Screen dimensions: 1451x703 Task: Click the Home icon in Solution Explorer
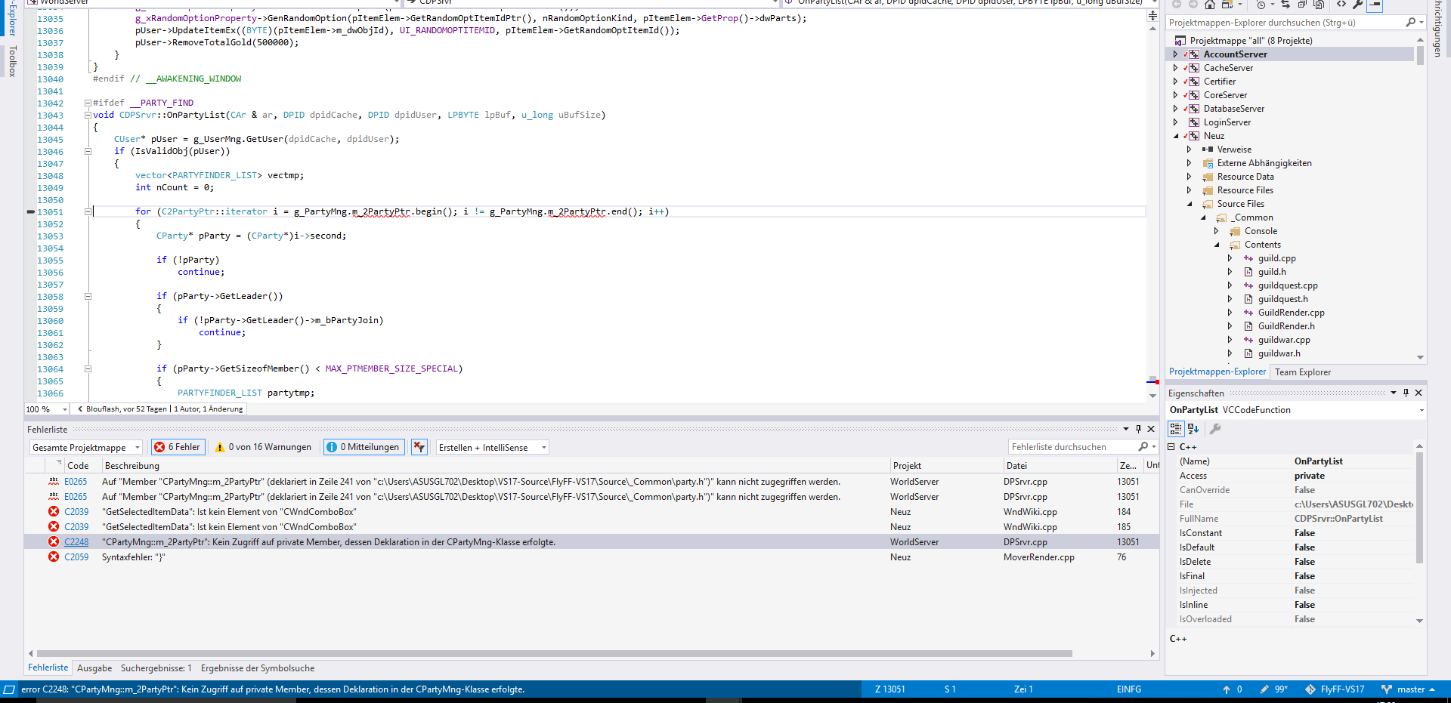click(1210, 5)
